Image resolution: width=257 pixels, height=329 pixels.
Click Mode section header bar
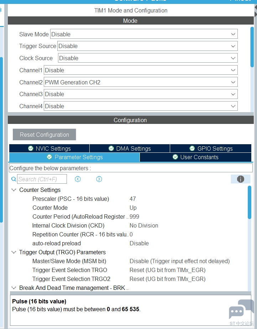pos(131,21)
